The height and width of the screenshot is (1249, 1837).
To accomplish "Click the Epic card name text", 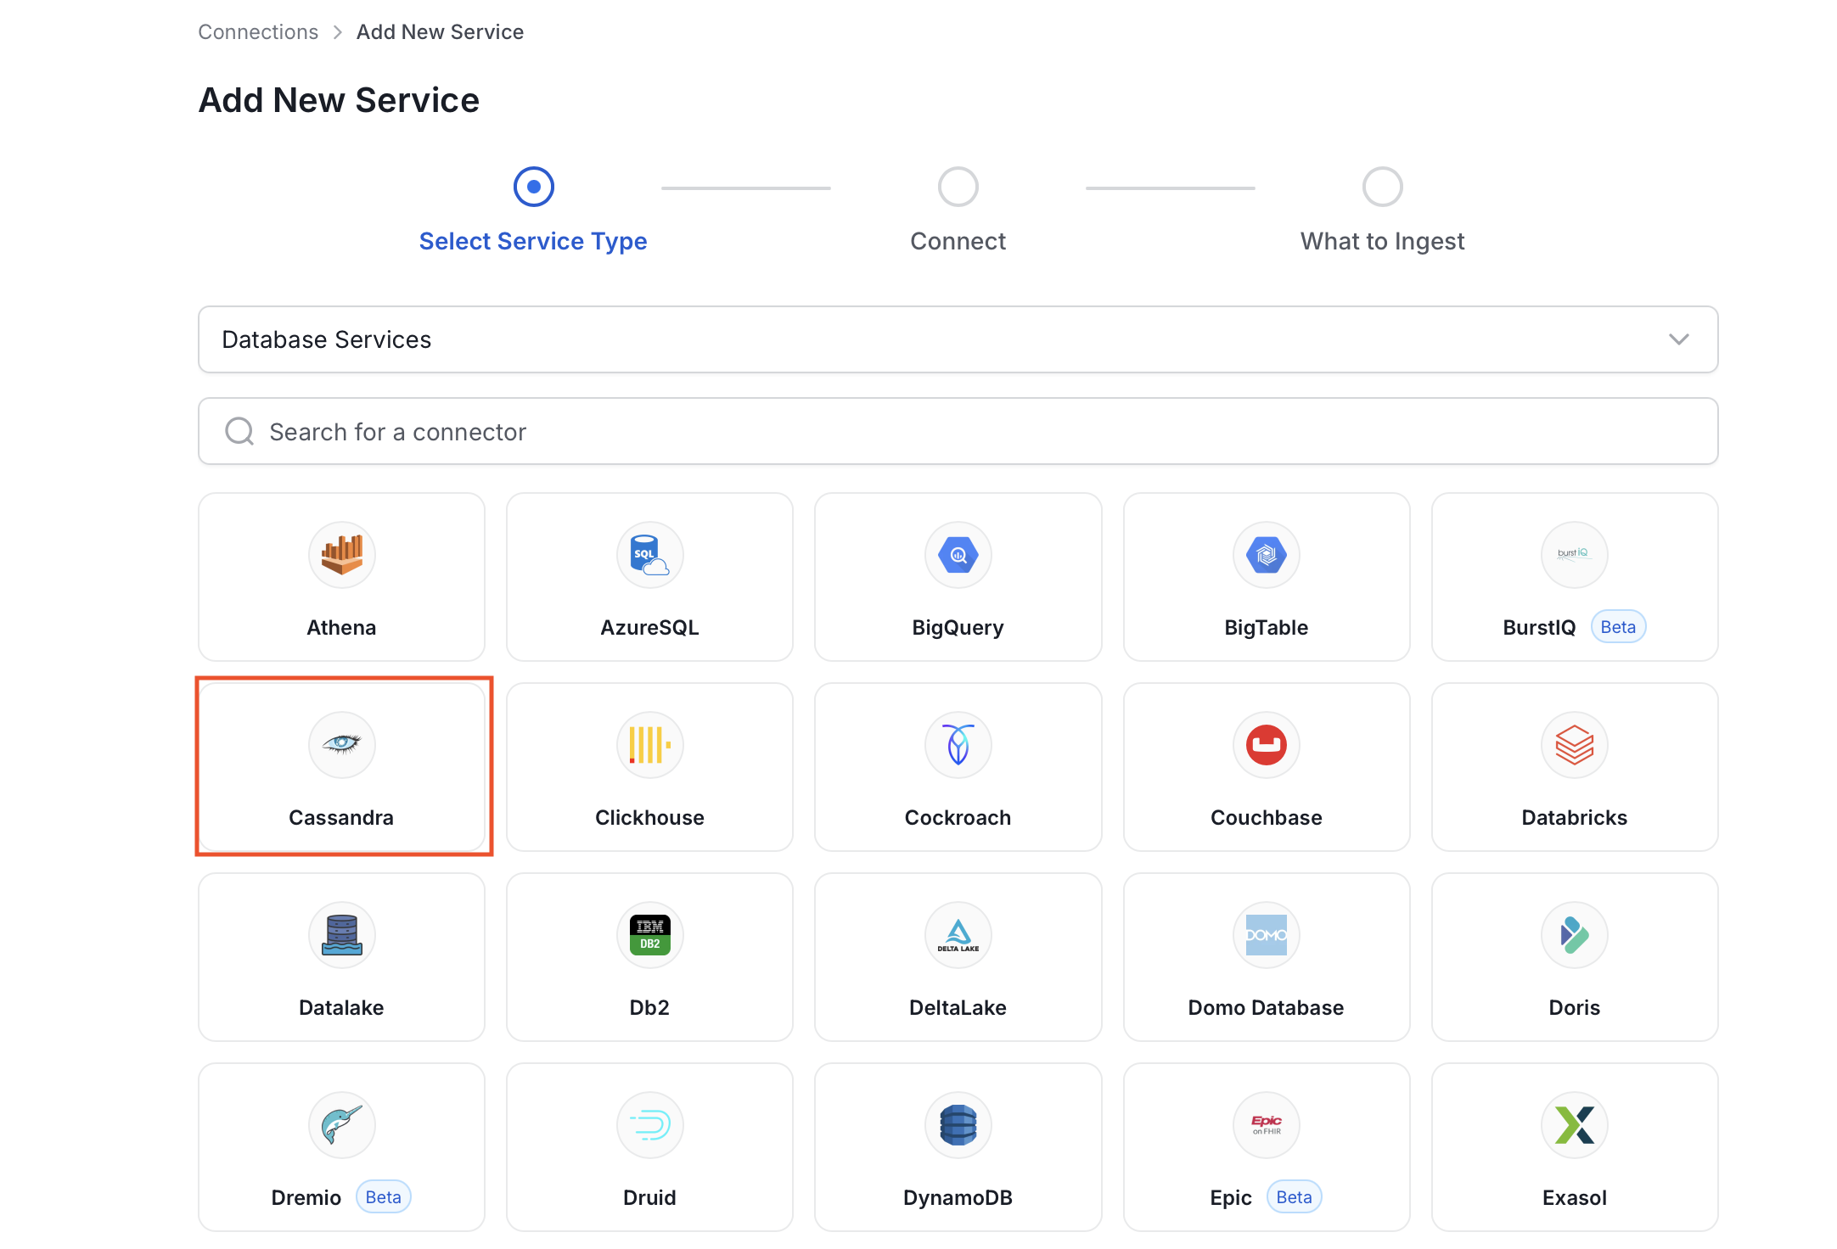I will [1231, 1197].
